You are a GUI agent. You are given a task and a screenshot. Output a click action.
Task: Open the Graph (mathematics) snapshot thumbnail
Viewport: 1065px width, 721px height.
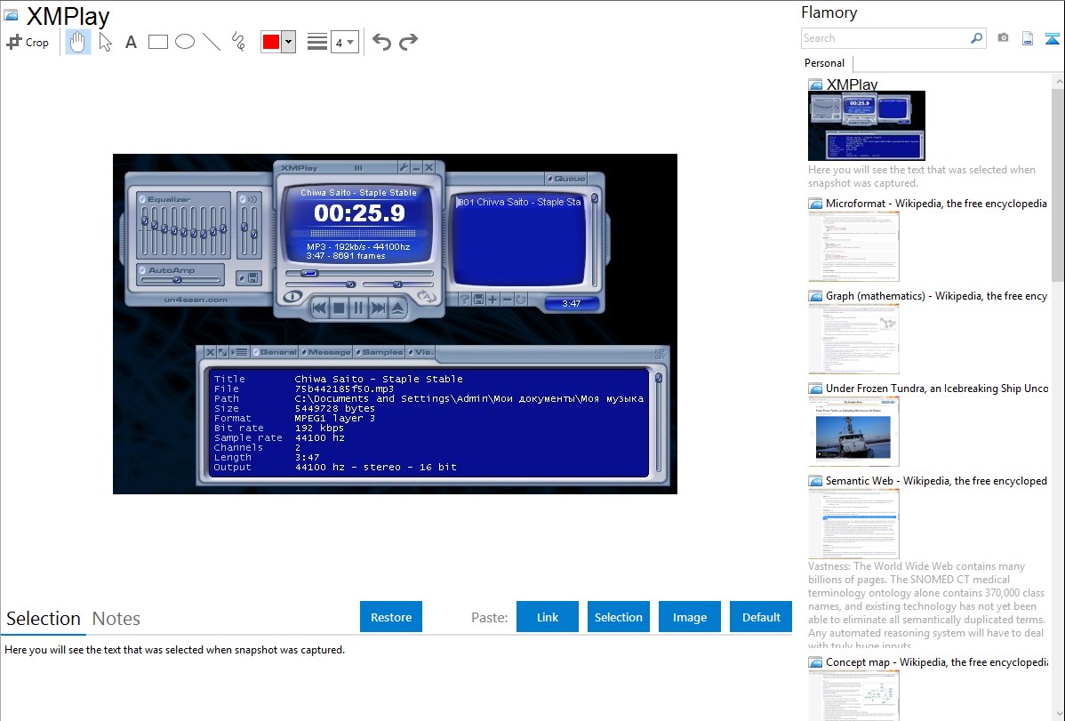(x=853, y=339)
